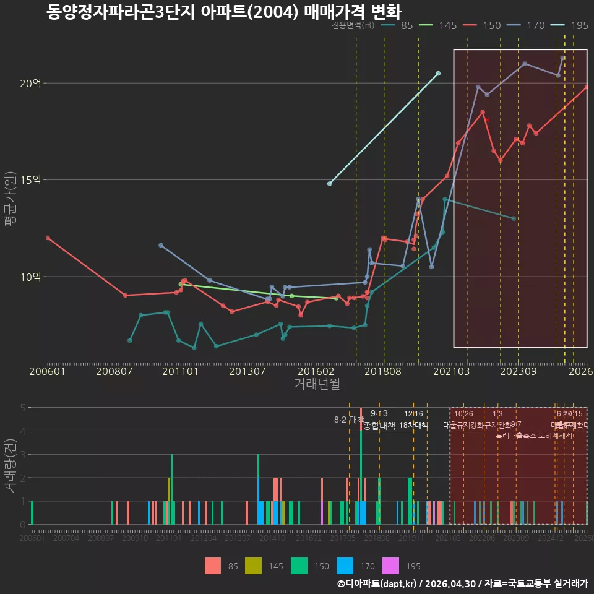
Task: Click the 85 entry in the line legend
Action: click(397, 25)
